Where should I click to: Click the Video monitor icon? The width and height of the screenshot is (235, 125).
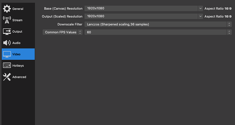pos(7,54)
